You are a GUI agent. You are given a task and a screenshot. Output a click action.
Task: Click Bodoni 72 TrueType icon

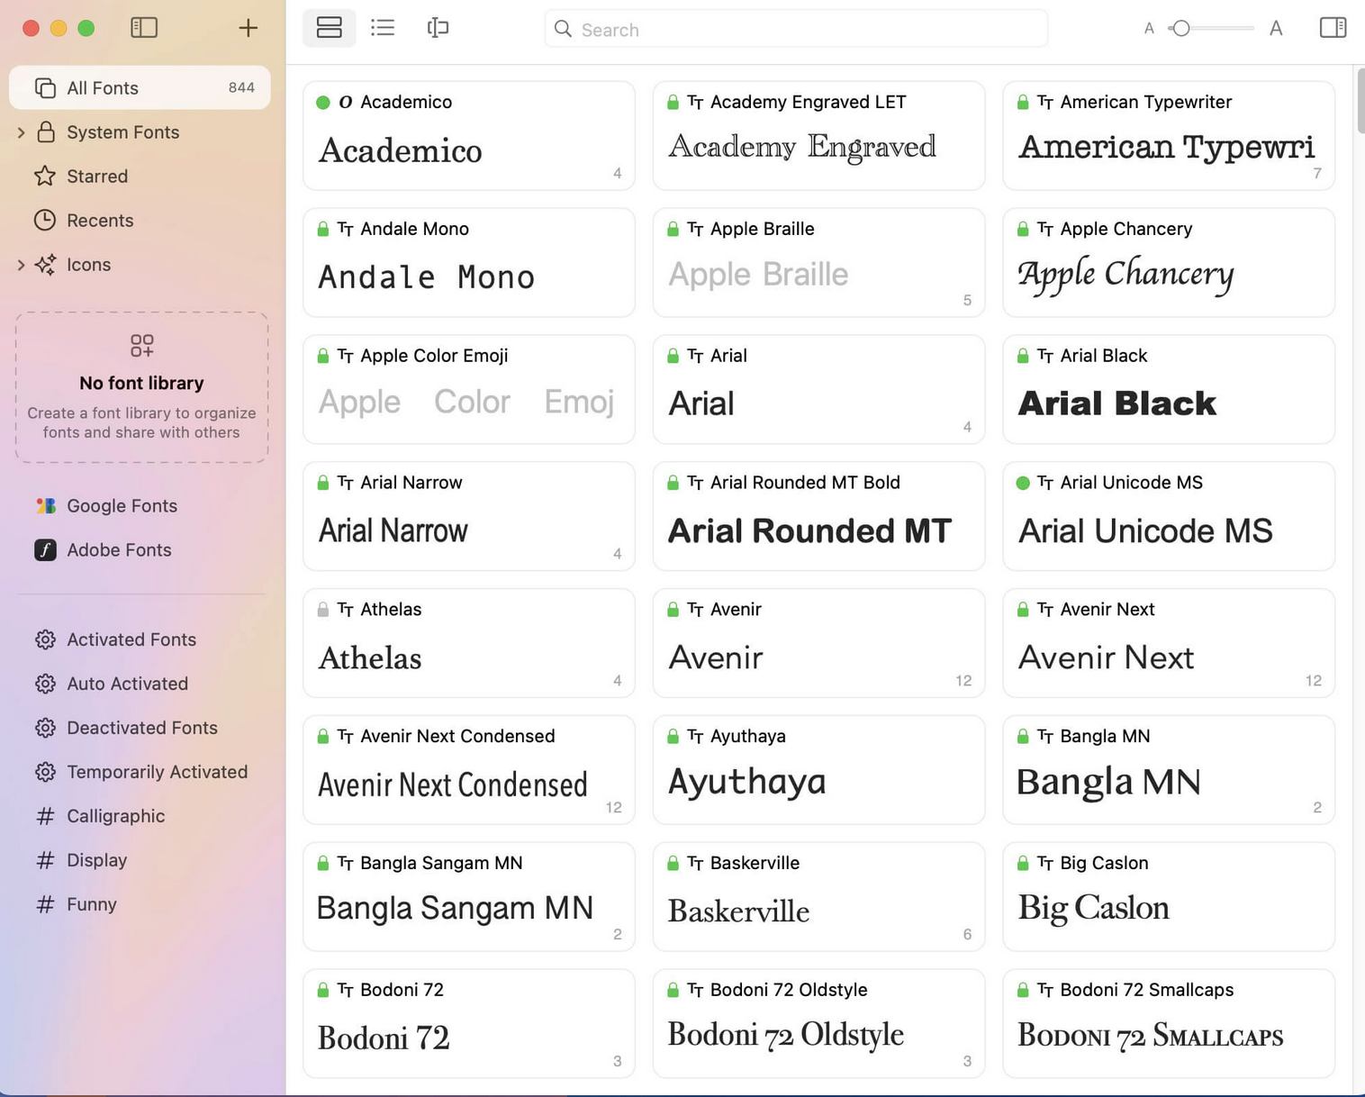click(x=346, y=990)
